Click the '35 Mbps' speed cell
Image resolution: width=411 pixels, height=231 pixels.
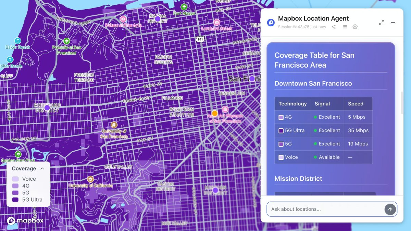(358, 130)
